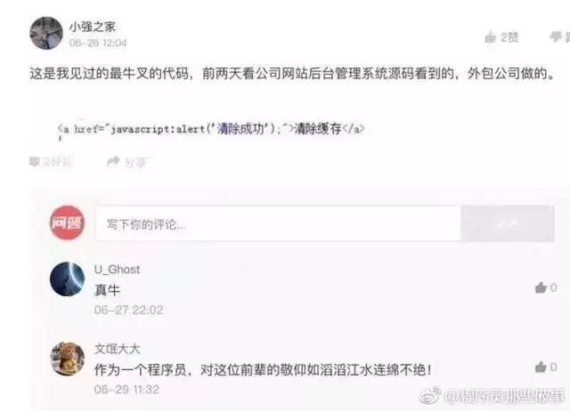Screen dimensions: 570x411
Task: Click the code snippet image
Action: (x=211, y=130)
